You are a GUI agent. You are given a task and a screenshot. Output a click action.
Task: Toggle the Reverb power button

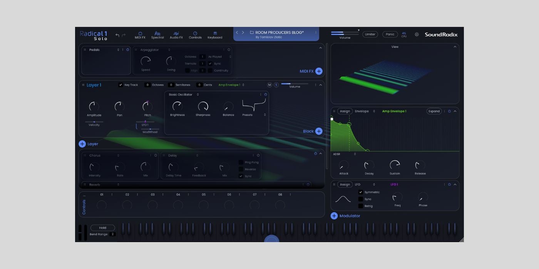[x=308, y=184]
